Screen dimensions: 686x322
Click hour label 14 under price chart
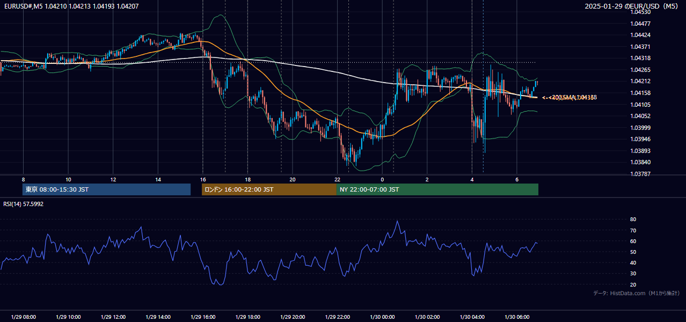(158, 179)
